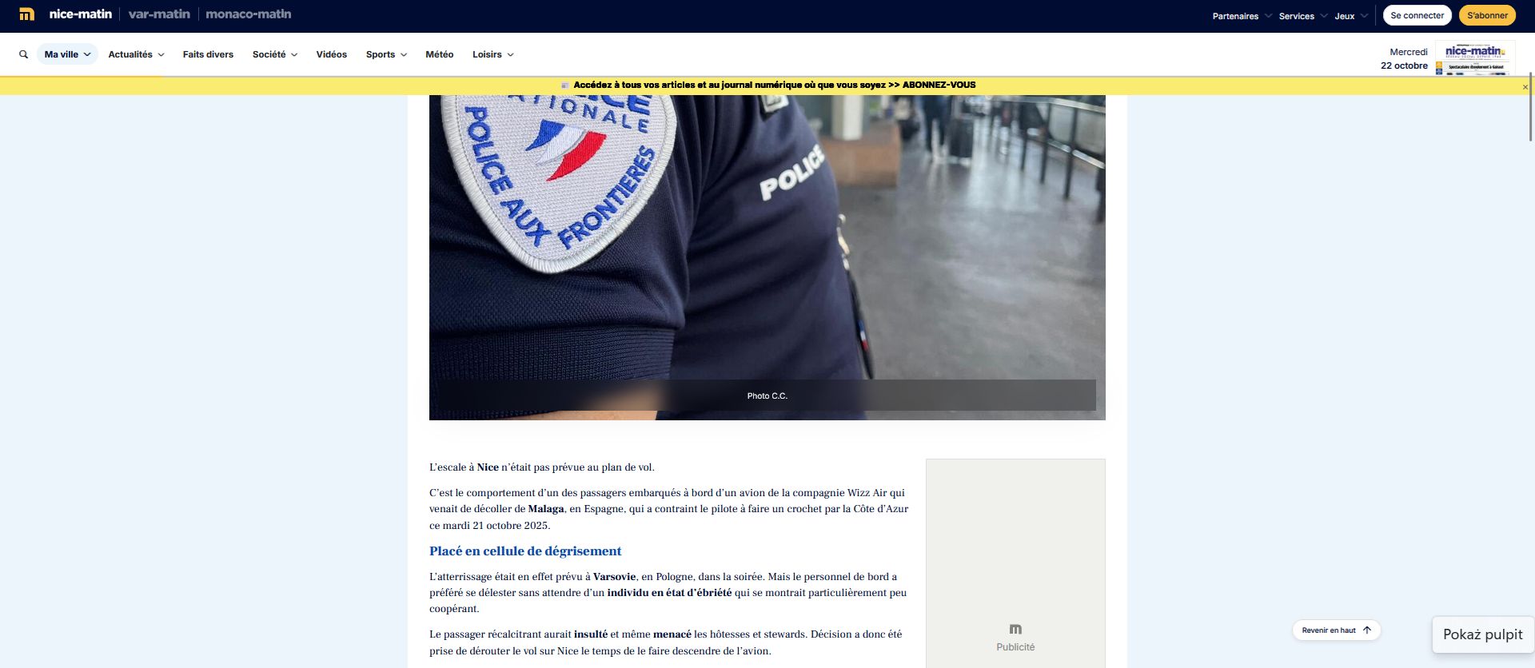Follow the Nice link in article
Viewport: 1535px width, 668px height.
[488, 467]
